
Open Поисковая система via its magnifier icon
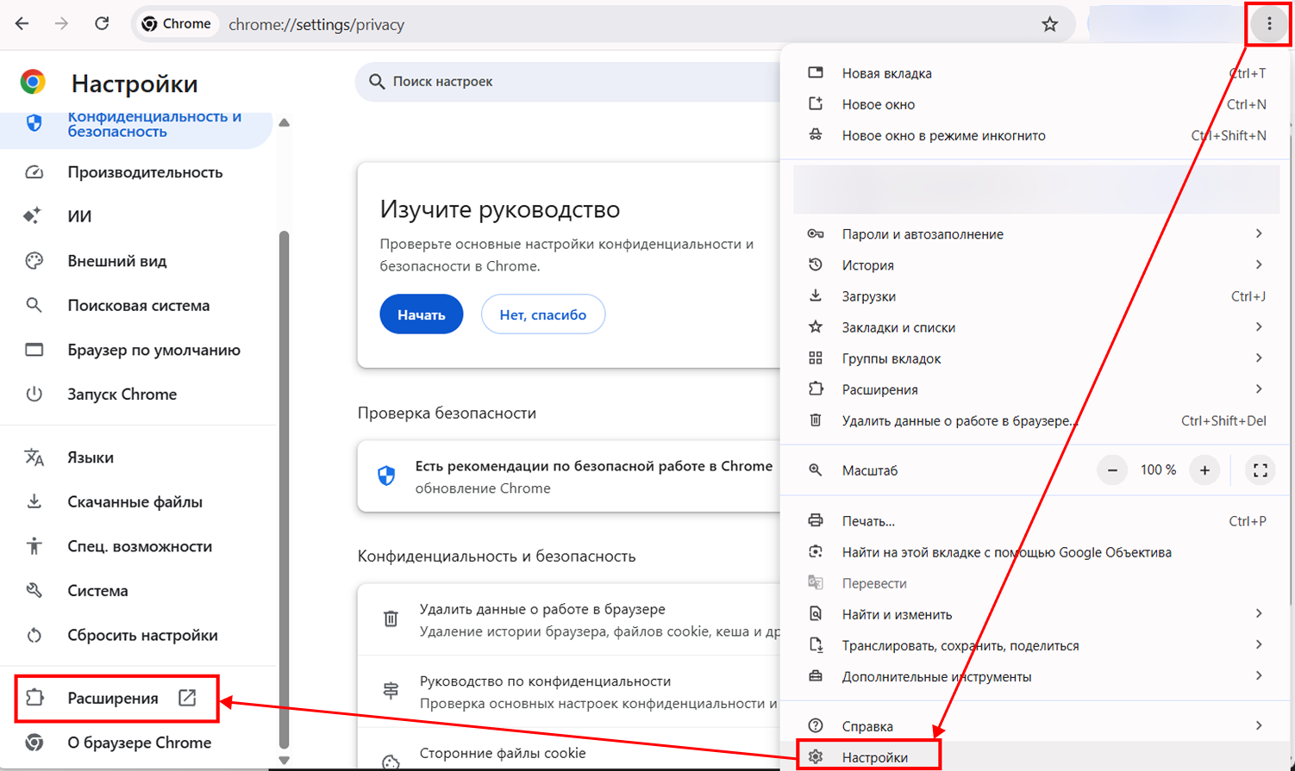(34, 305)
